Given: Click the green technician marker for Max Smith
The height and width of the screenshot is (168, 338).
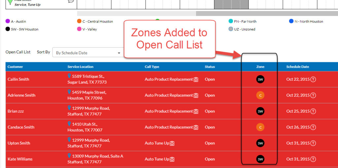Looking at the screenshot, I should (x=10, y=2).
